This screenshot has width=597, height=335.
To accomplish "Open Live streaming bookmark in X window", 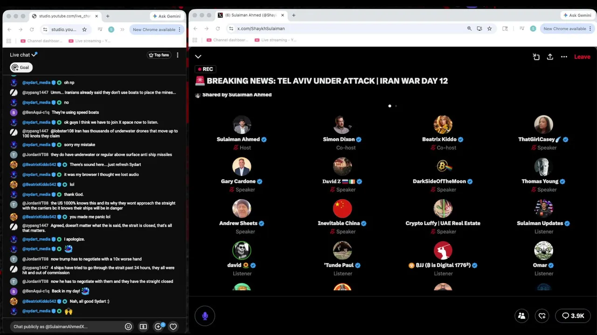I will (x=276, y=40).
